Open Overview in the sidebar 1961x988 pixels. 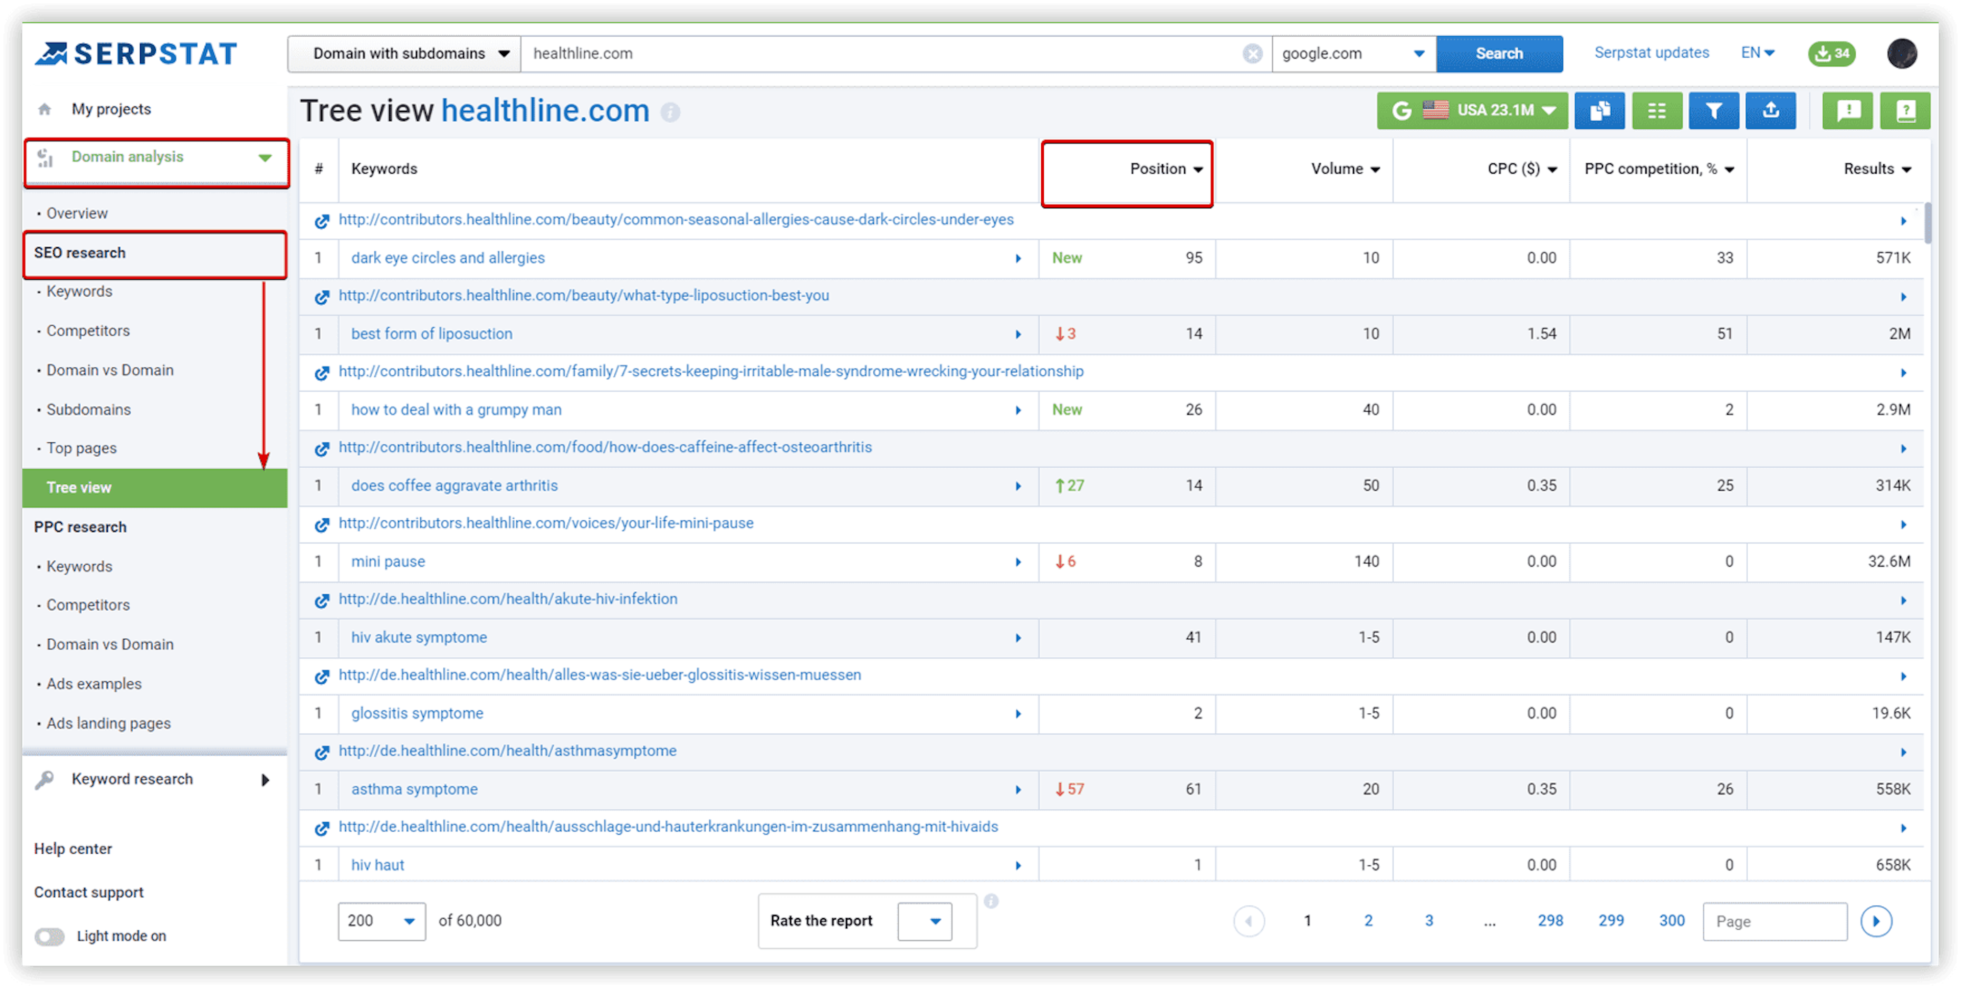[x=77, y=213]
